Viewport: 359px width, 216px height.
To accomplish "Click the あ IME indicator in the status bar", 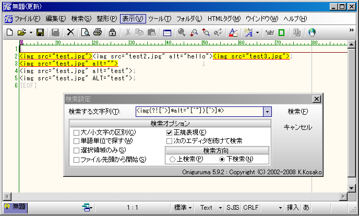I will [x=306, y=208].
